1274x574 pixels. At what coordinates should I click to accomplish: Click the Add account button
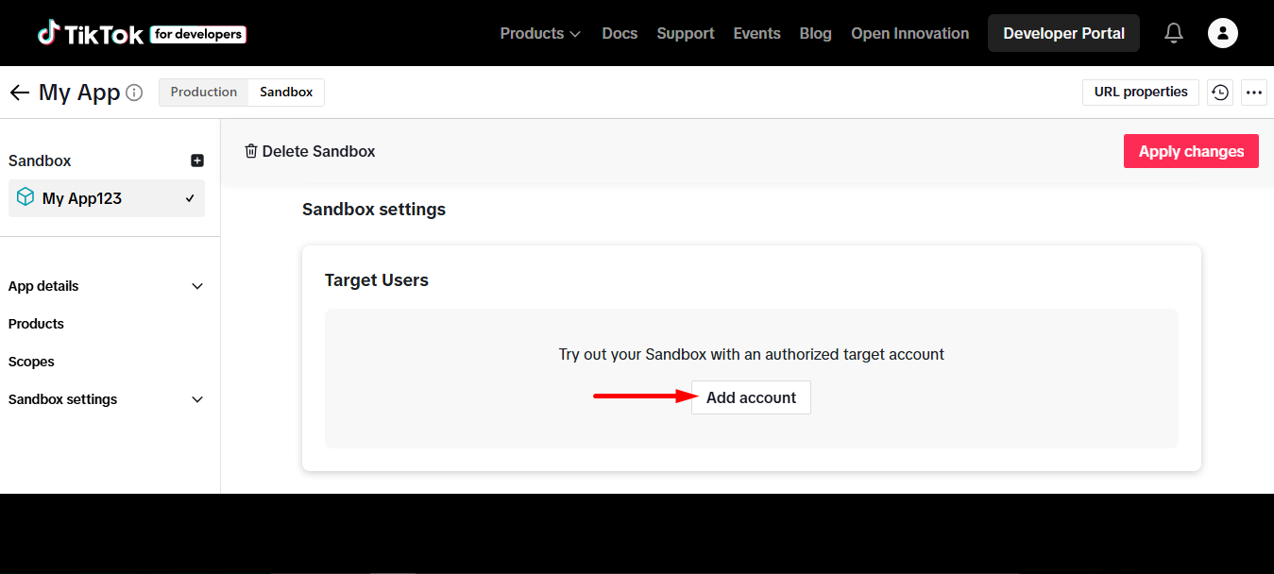point(751,397)
